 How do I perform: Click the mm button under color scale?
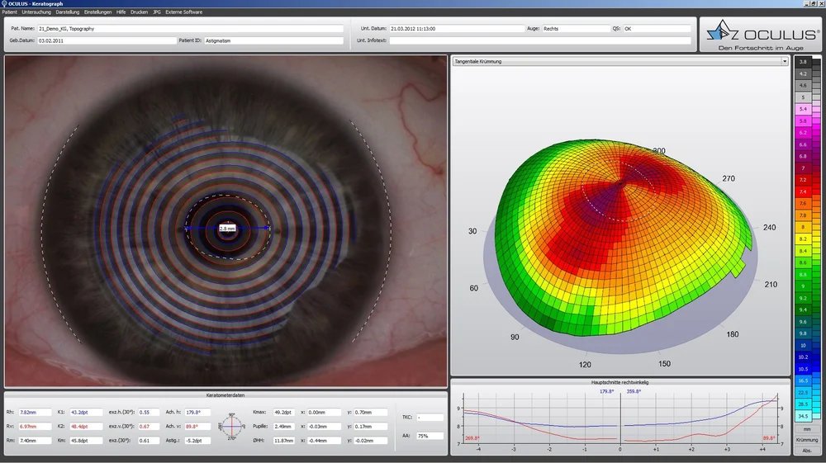(807, 429)
